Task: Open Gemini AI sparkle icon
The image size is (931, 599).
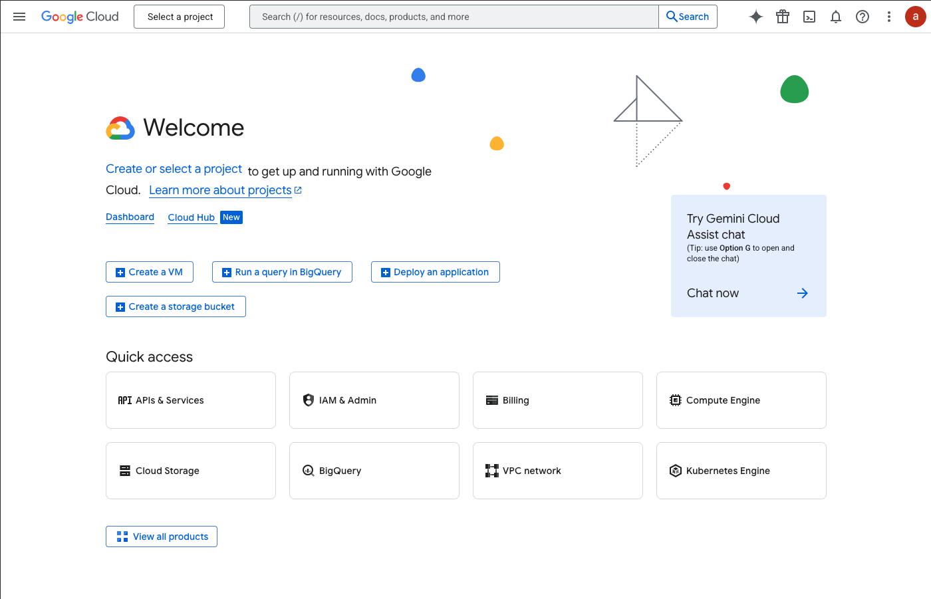Action: coord(756,17)
